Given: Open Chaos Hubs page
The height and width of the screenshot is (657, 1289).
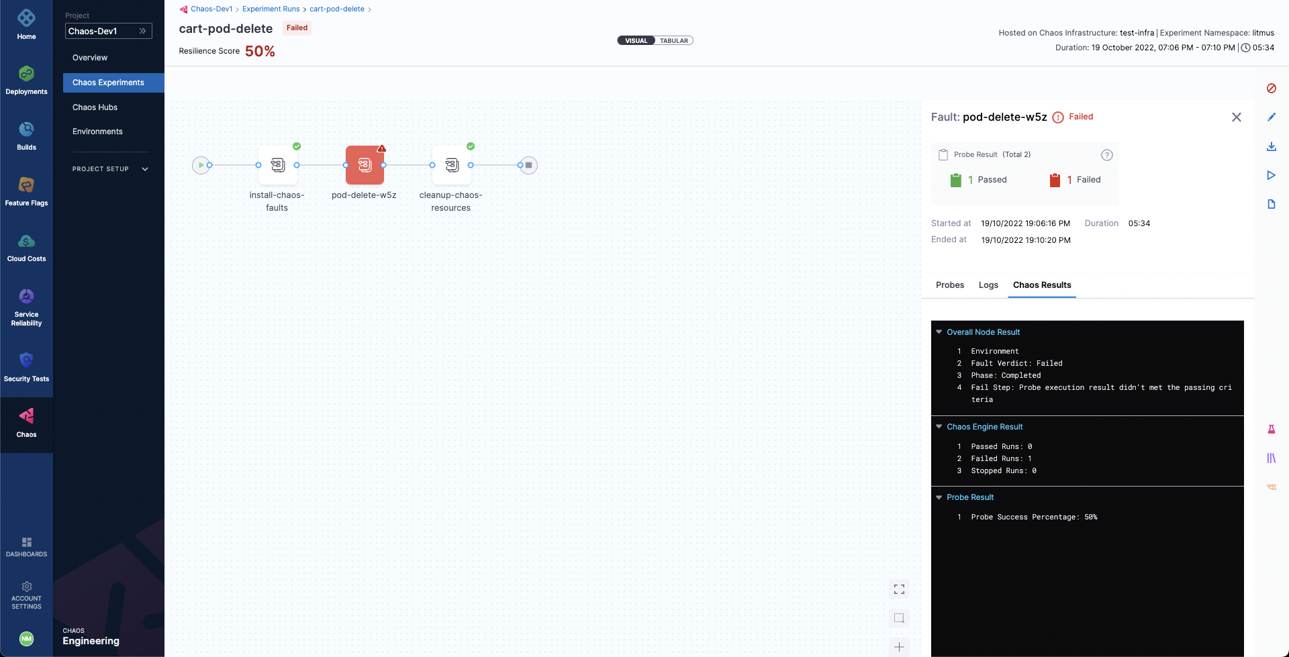Looking at the screenshot, I should tap(95, 107).
